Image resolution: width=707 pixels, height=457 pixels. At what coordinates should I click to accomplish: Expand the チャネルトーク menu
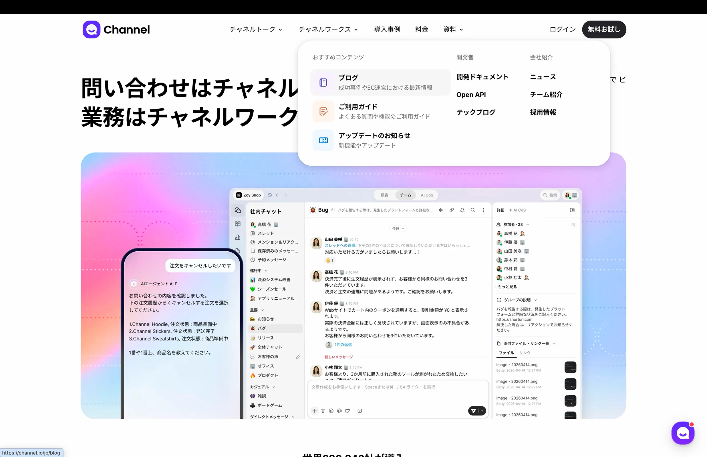[256, 29]
